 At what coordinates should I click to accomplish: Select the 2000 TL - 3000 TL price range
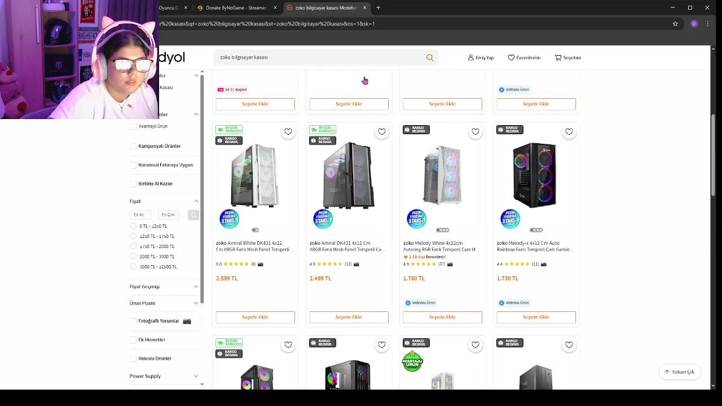pyautogui.click(x=134, y=257)
